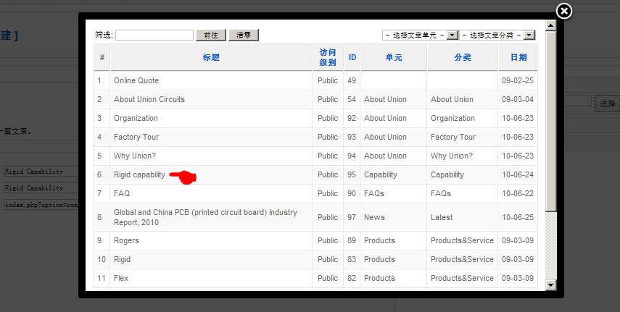The height and width of the screenshot is (312, 620).
Task: Select the FAQ article
Action: (122, 193)
